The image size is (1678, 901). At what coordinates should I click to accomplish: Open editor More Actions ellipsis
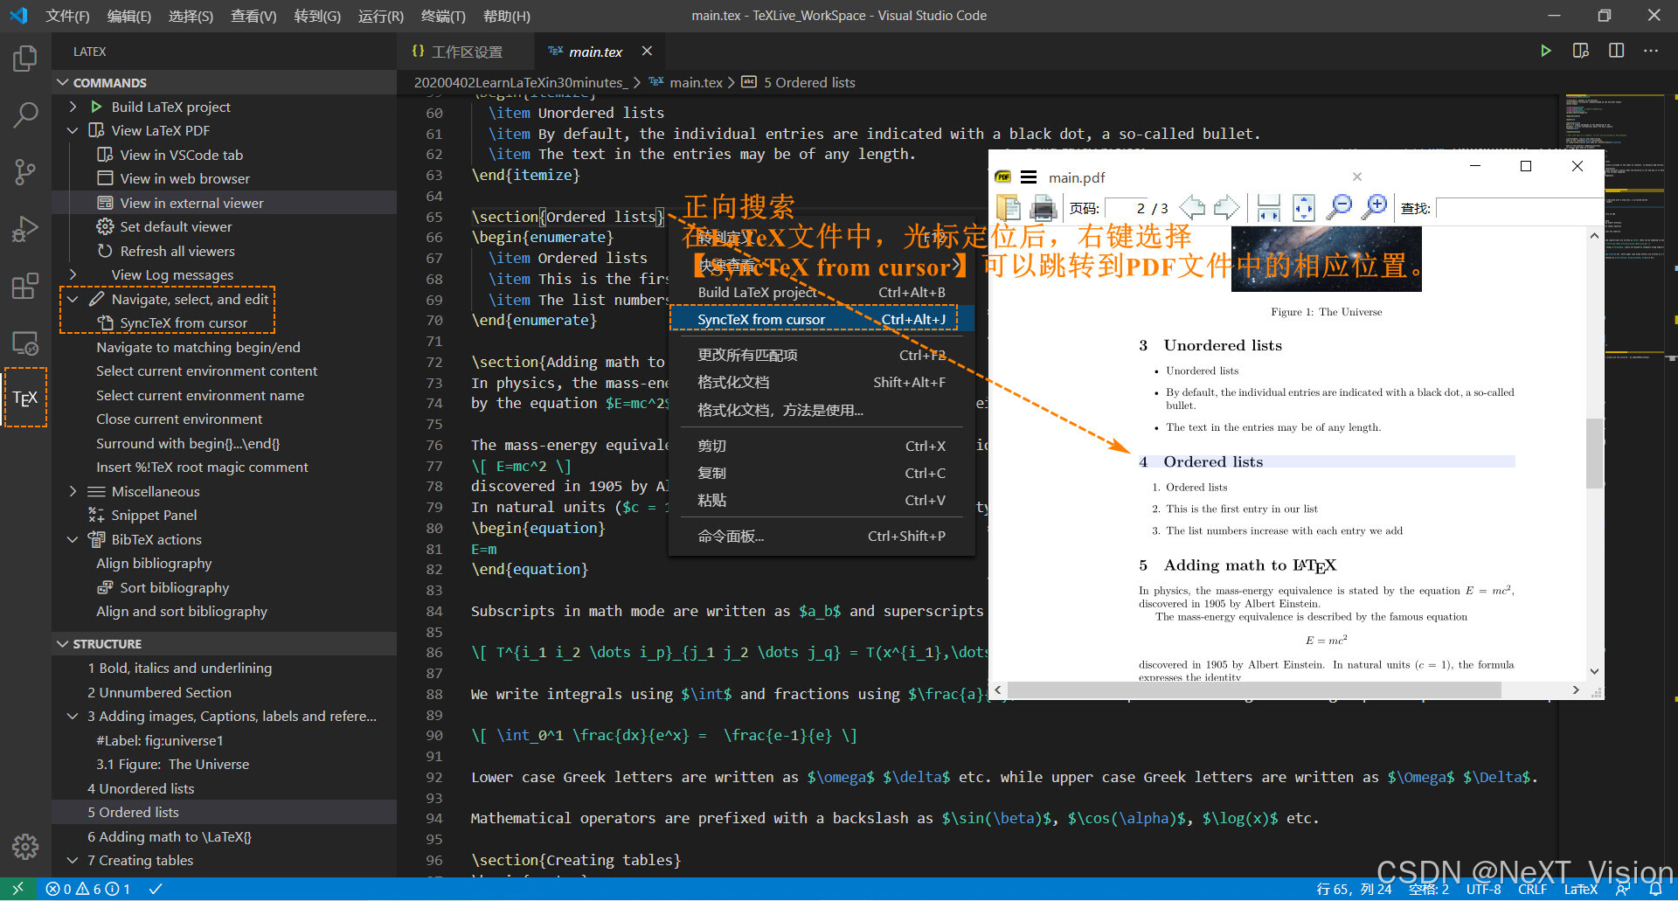(x=1650, y=51)
